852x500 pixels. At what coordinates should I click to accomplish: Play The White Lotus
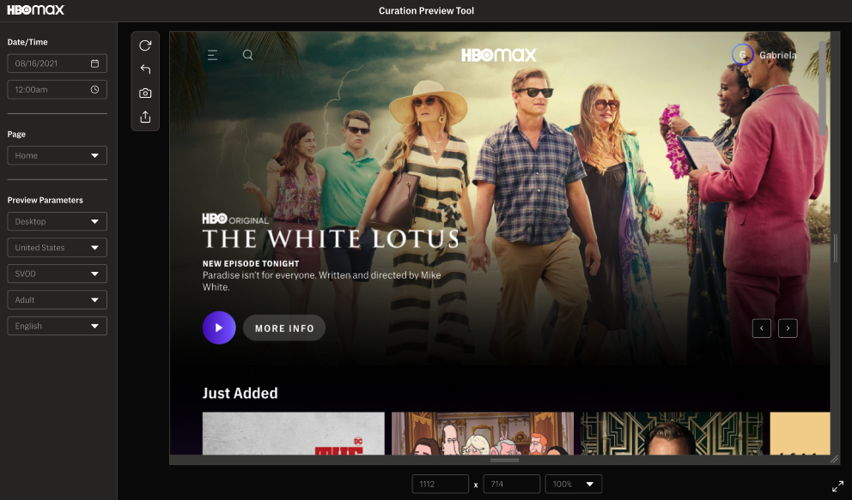pyautogui.click(x=219, y=328)
